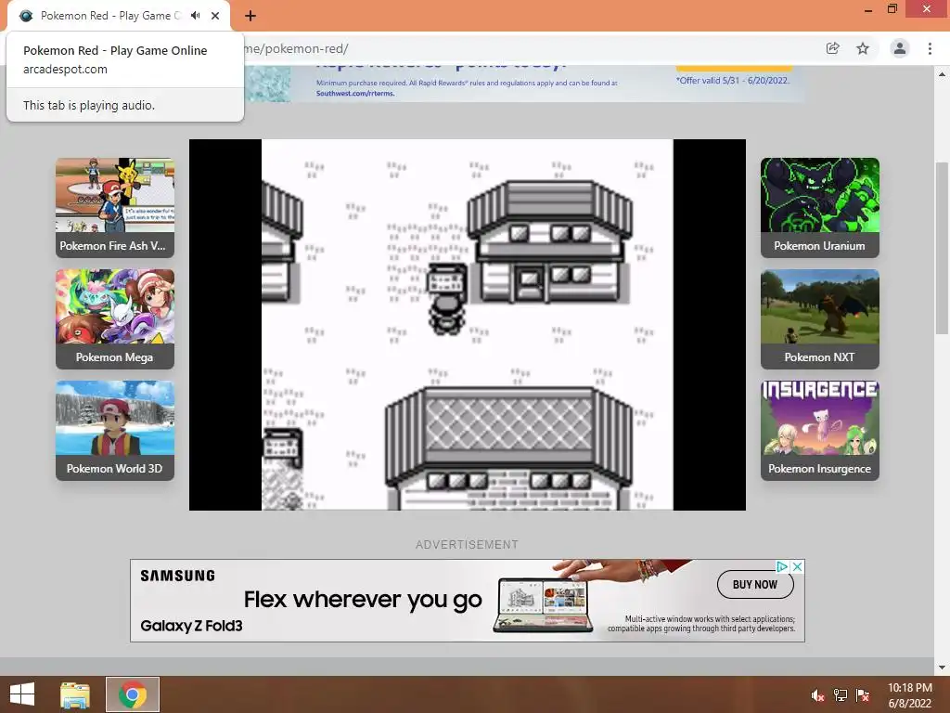Open Action Center flag tray icon
The image size is (950, 713).
tap(863, 695)
